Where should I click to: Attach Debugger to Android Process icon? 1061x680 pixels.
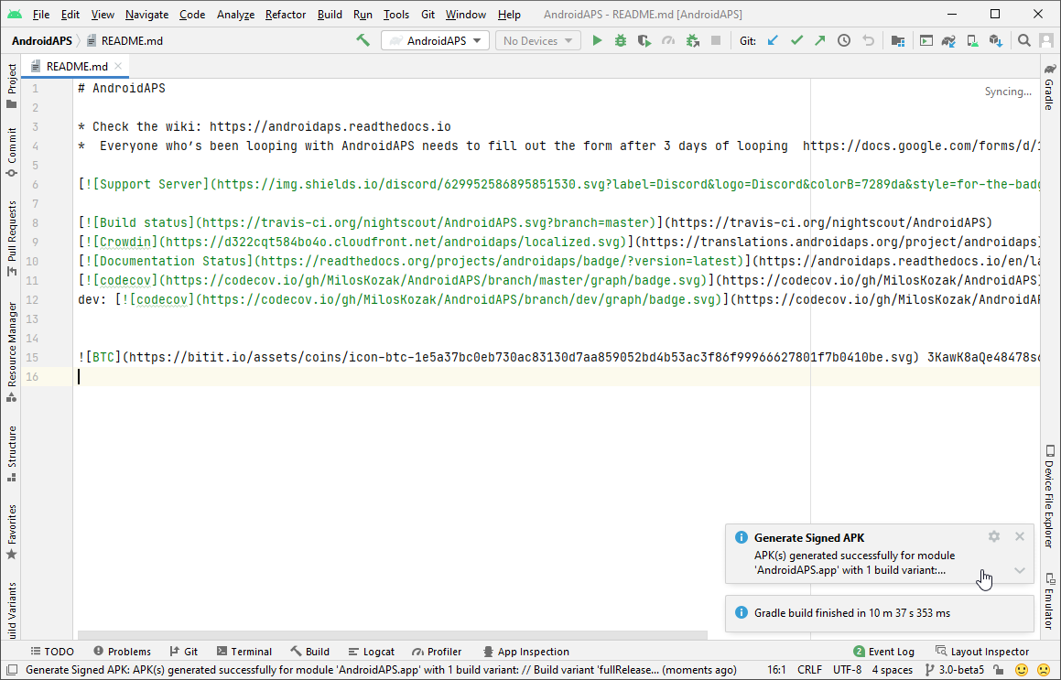692,40
